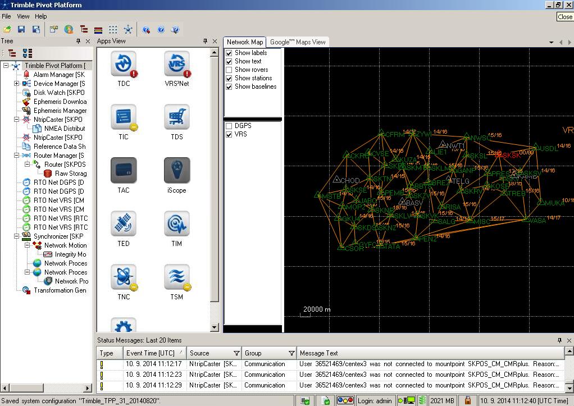Switch to the Google Maps View tab
The width and height of the screenshot is (574, 406).
coord(298,42)
